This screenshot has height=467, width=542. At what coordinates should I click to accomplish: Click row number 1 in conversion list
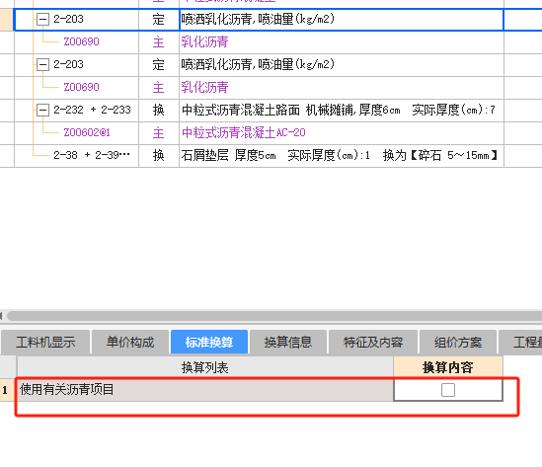[5, 390]
